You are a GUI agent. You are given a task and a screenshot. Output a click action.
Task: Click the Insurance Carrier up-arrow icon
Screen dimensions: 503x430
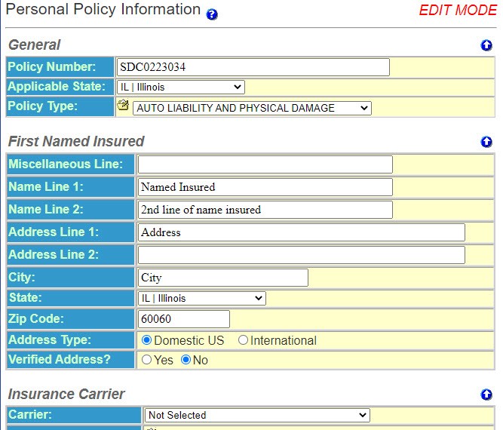point(486,395)
